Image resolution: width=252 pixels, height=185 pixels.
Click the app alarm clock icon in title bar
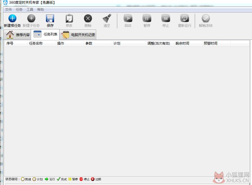[x=5, y=3]
